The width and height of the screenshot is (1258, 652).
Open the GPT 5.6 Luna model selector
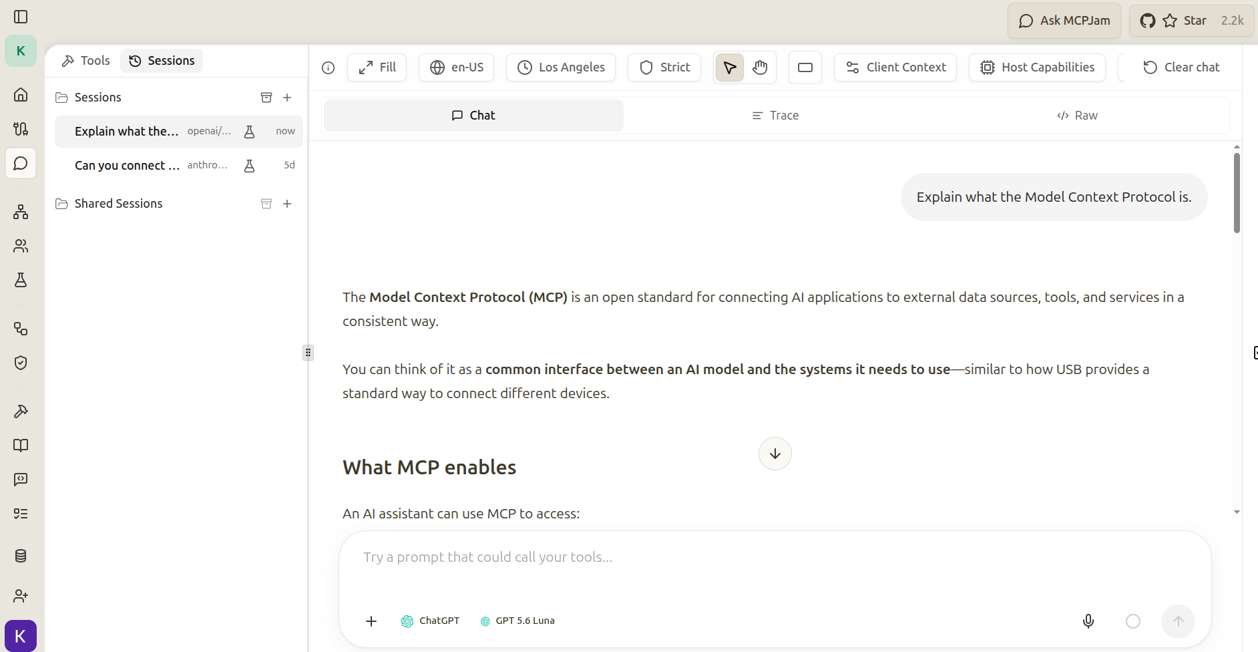517,621
